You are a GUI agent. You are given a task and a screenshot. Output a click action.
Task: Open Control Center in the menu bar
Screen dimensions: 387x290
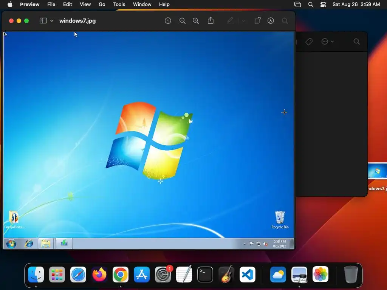coord(323,5)
